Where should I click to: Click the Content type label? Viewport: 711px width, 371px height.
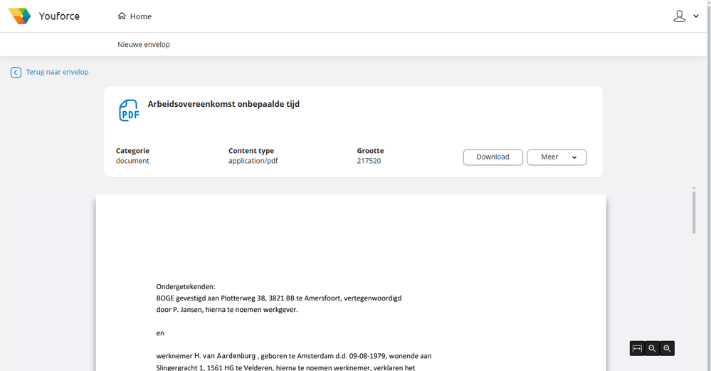(x=251, y=150)
